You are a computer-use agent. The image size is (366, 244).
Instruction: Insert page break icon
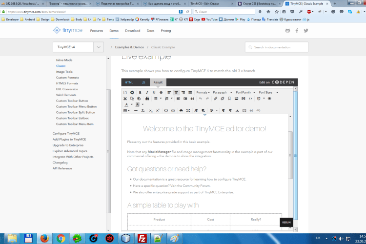251,111
